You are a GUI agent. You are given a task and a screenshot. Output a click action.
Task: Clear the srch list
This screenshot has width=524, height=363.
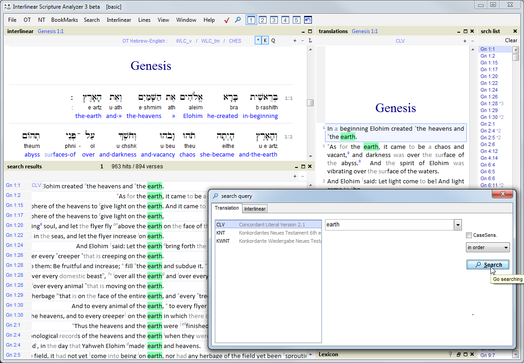click(x=511, y=40)
